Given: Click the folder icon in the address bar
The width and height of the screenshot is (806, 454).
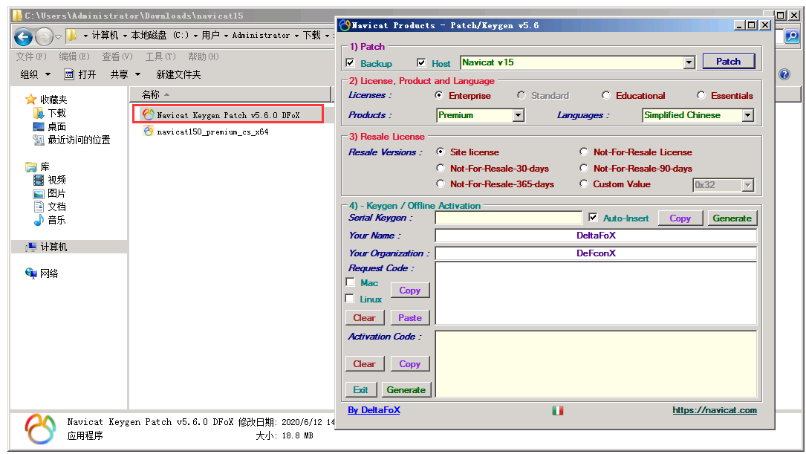Looking at the screenshot, I should point(72,36).
